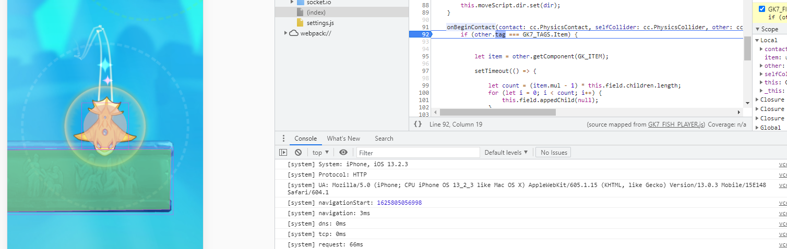Image resolution: width=787 pixels, height=249 pixels.
Task: Click 'Line 92, Column 19' status text
Action: click(x=456, y=124)
